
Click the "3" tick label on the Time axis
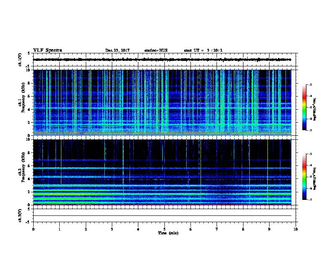pyautogui.click(x=112, y=229)
